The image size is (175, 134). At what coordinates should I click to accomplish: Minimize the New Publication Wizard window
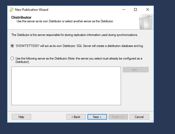pyautogui.click(x=124, y=9)
